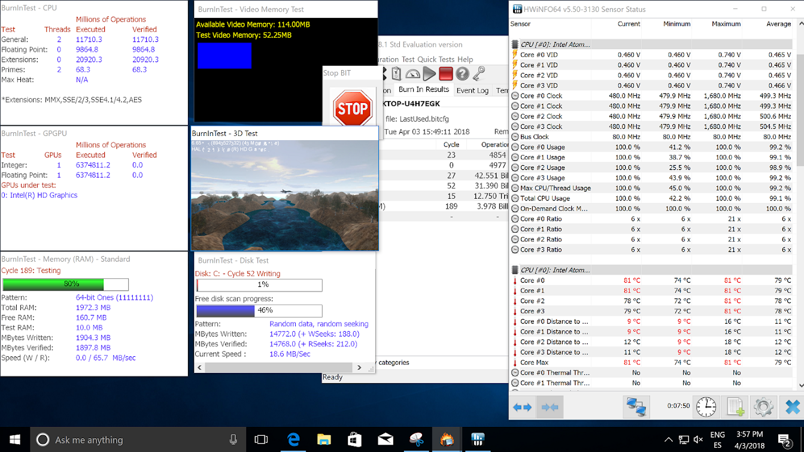Viewport: 804px width, 452px height.
Task: Click the Average column header in HWiNFO
Action: pyautogui.click(x=778, y=24)
